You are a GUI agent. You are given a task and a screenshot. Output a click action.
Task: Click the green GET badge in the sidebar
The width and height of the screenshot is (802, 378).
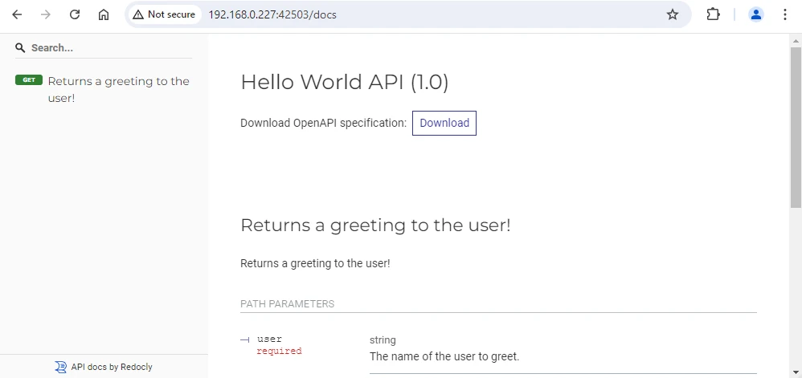click(29, 80)
